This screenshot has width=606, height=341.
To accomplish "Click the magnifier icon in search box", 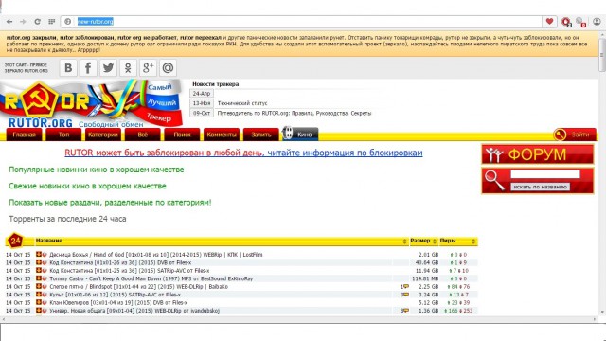I will click(x=494, y=181).
